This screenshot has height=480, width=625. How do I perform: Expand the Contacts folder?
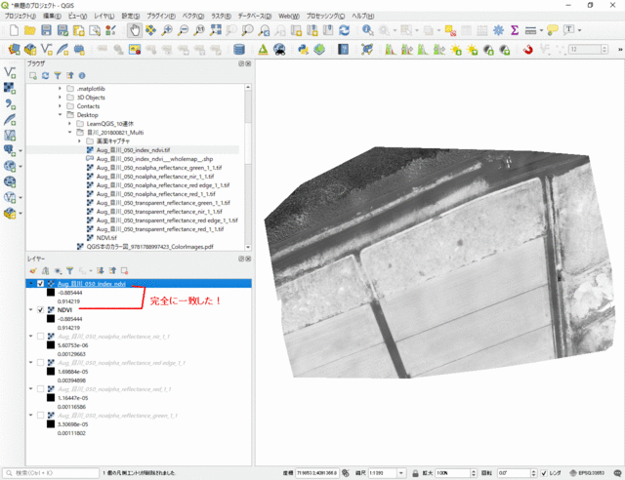pos(60,106)
